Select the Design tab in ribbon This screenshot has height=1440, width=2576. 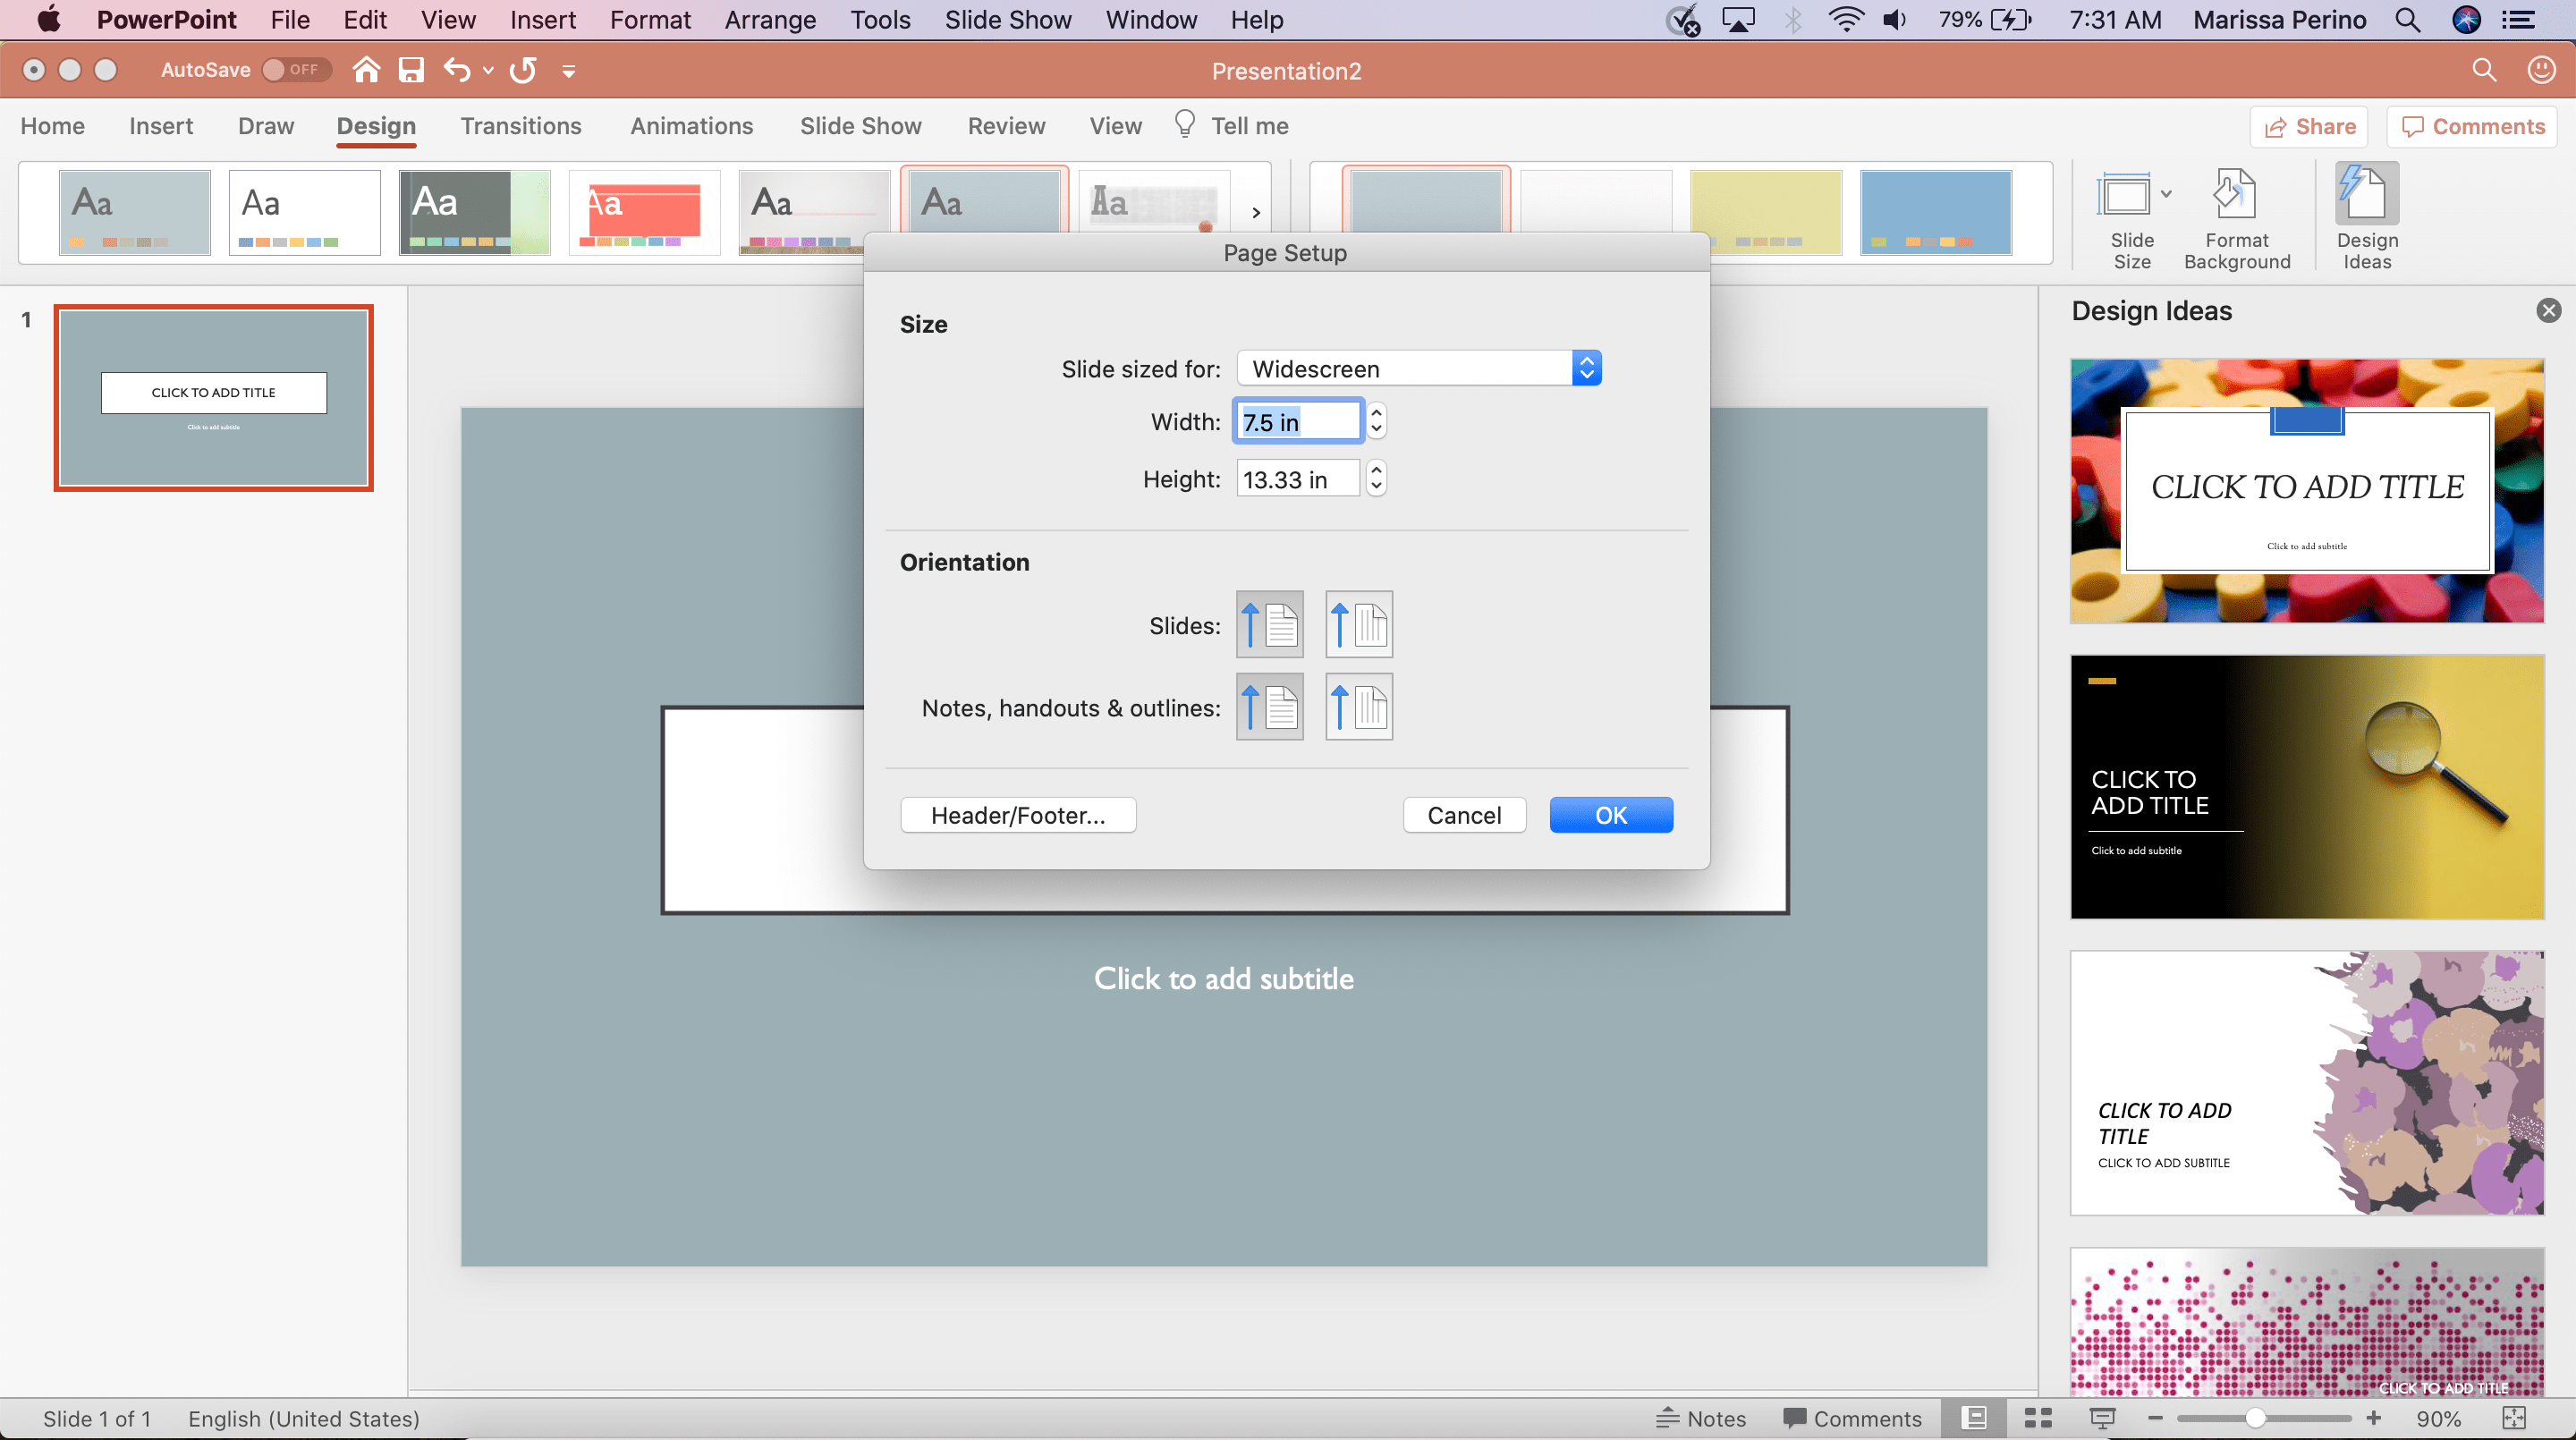pyautogui.click(x=375, y=125)
